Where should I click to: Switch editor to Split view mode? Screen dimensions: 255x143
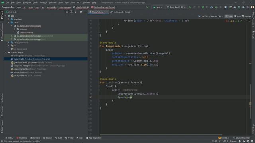(237, 17)
